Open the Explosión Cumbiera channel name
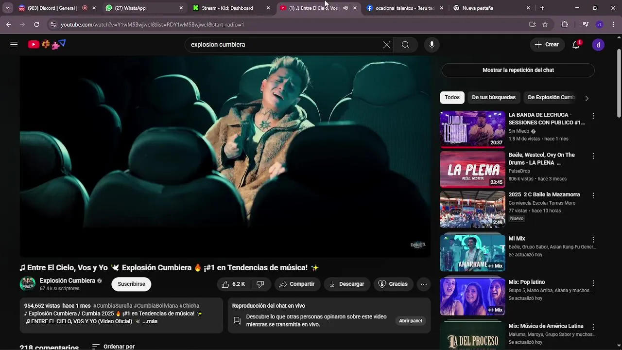 (68, 281)
